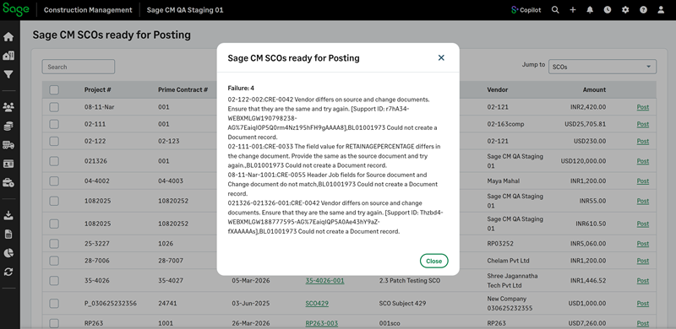676x329 pixels.
Task: Click the Project # column header
Action: tap(98, 90)
